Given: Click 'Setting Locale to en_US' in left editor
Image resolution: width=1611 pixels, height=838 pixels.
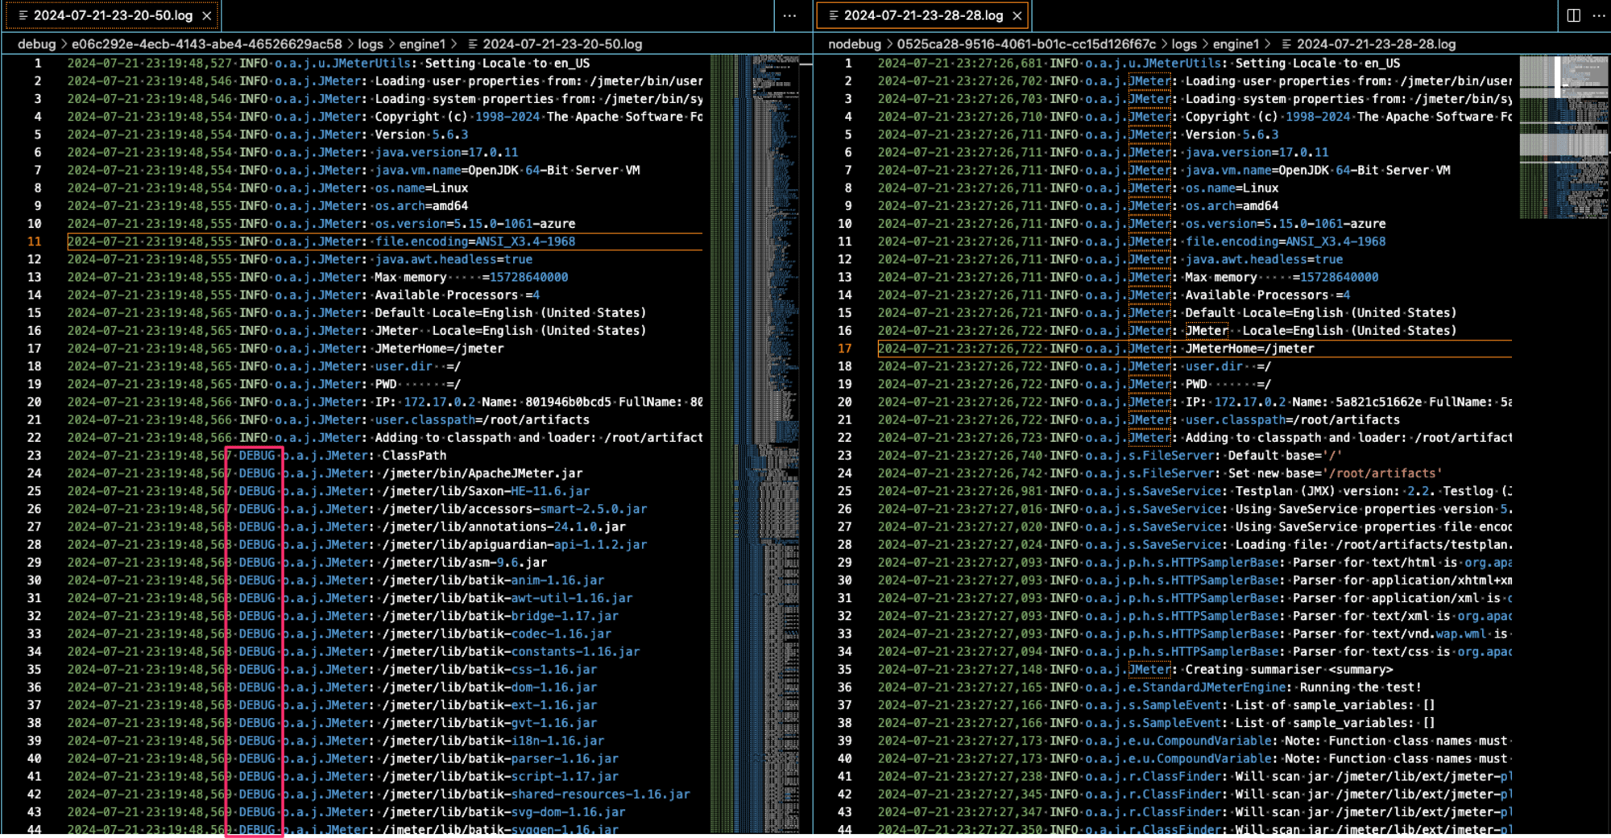Looking at the screenshot, I should tap(507, 63).
